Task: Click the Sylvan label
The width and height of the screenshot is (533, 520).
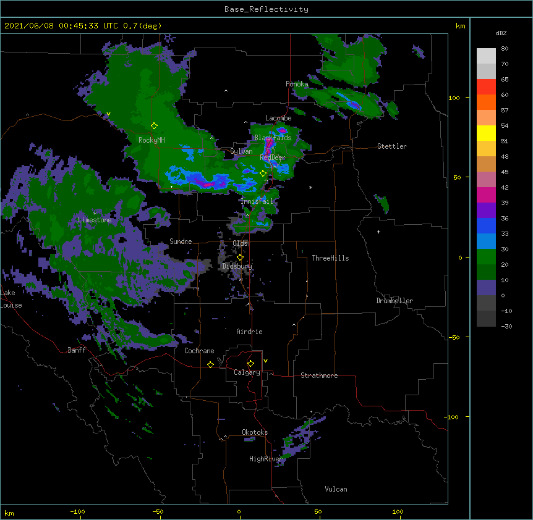Action: click(241, 151)
